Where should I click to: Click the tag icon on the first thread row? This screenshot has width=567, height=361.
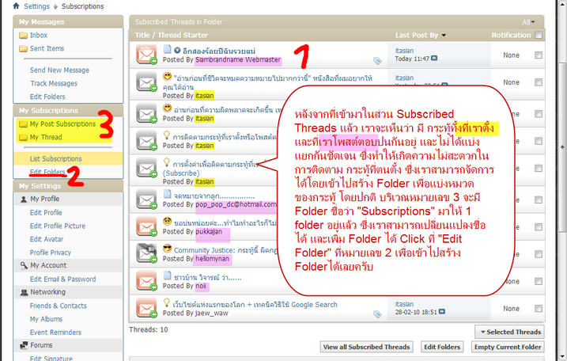point(378,60)
